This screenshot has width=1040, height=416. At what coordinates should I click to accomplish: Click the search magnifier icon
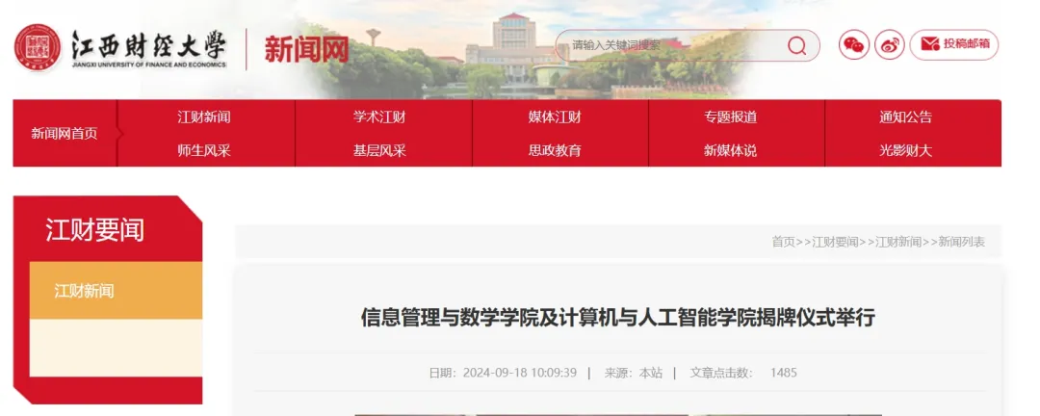796,46
